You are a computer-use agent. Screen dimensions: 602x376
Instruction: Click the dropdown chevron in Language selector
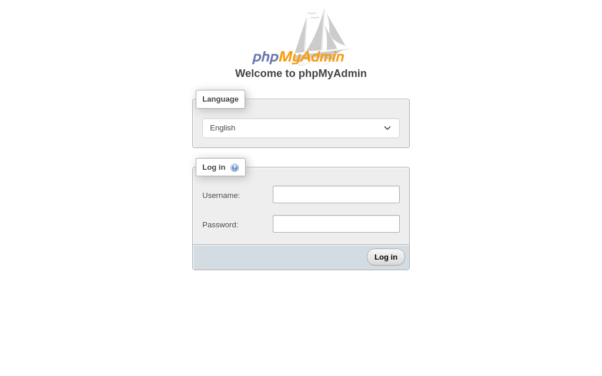point(387,128)
